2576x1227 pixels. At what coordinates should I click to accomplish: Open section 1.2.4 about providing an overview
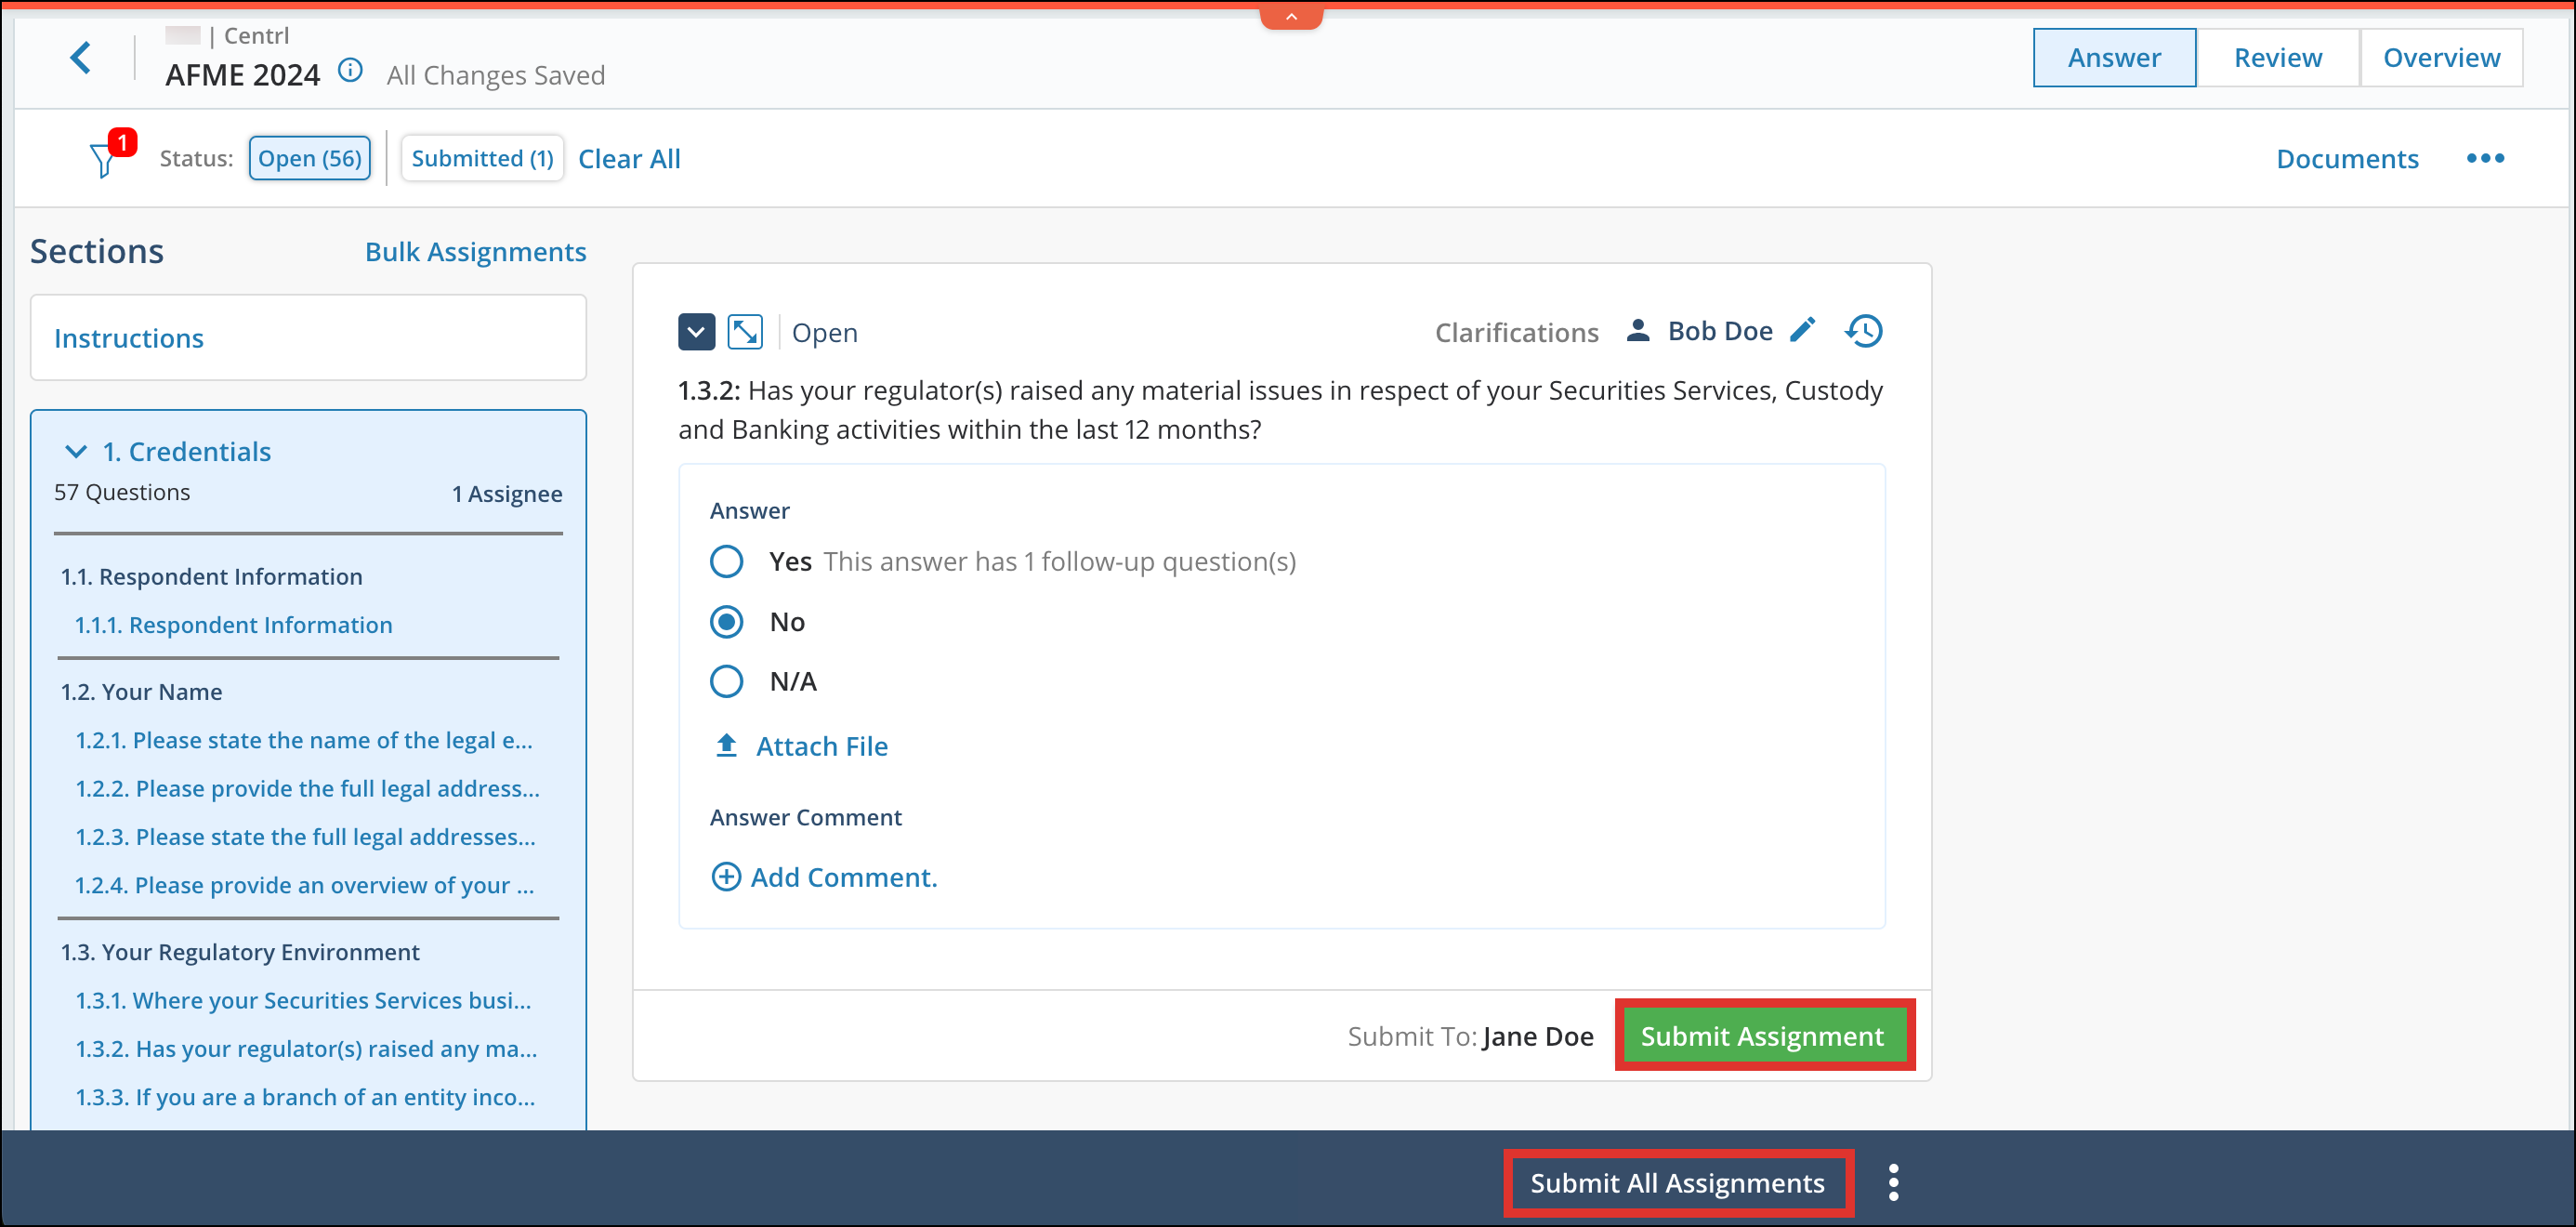305,885
